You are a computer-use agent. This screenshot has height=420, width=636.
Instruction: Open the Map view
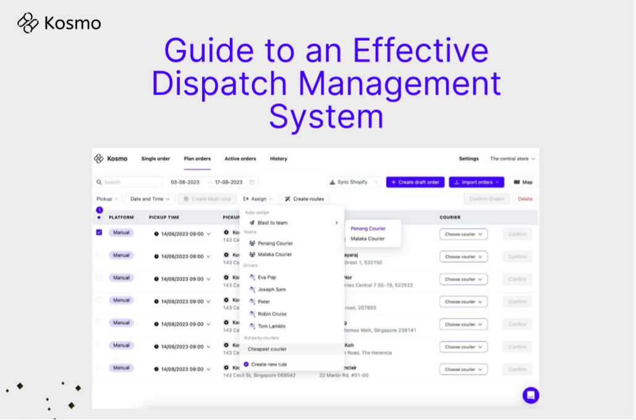(x=523, y=182)
